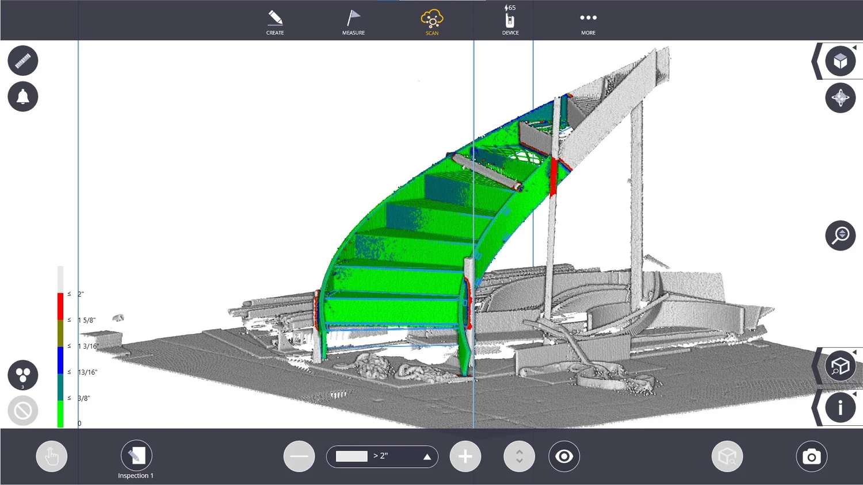Open the scan information panel

point(839,407)
